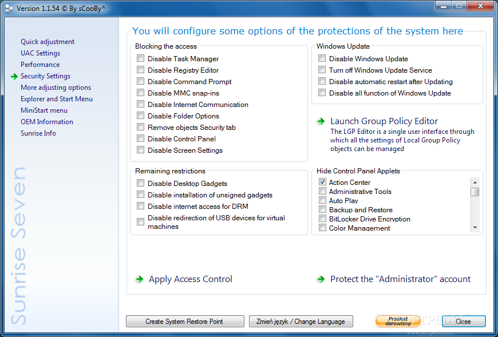Viewport: 498px width, 337px height.
Task: Tick Disable Windows Update checkbox
Action: [x=322, y=58]
